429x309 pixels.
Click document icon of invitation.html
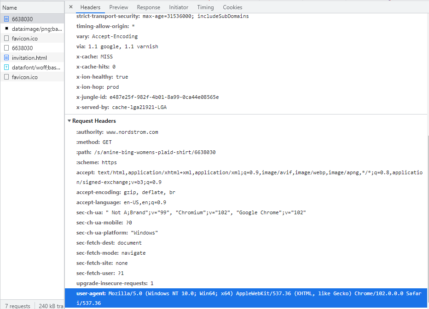pyautogui.click(x=6, y=57)
